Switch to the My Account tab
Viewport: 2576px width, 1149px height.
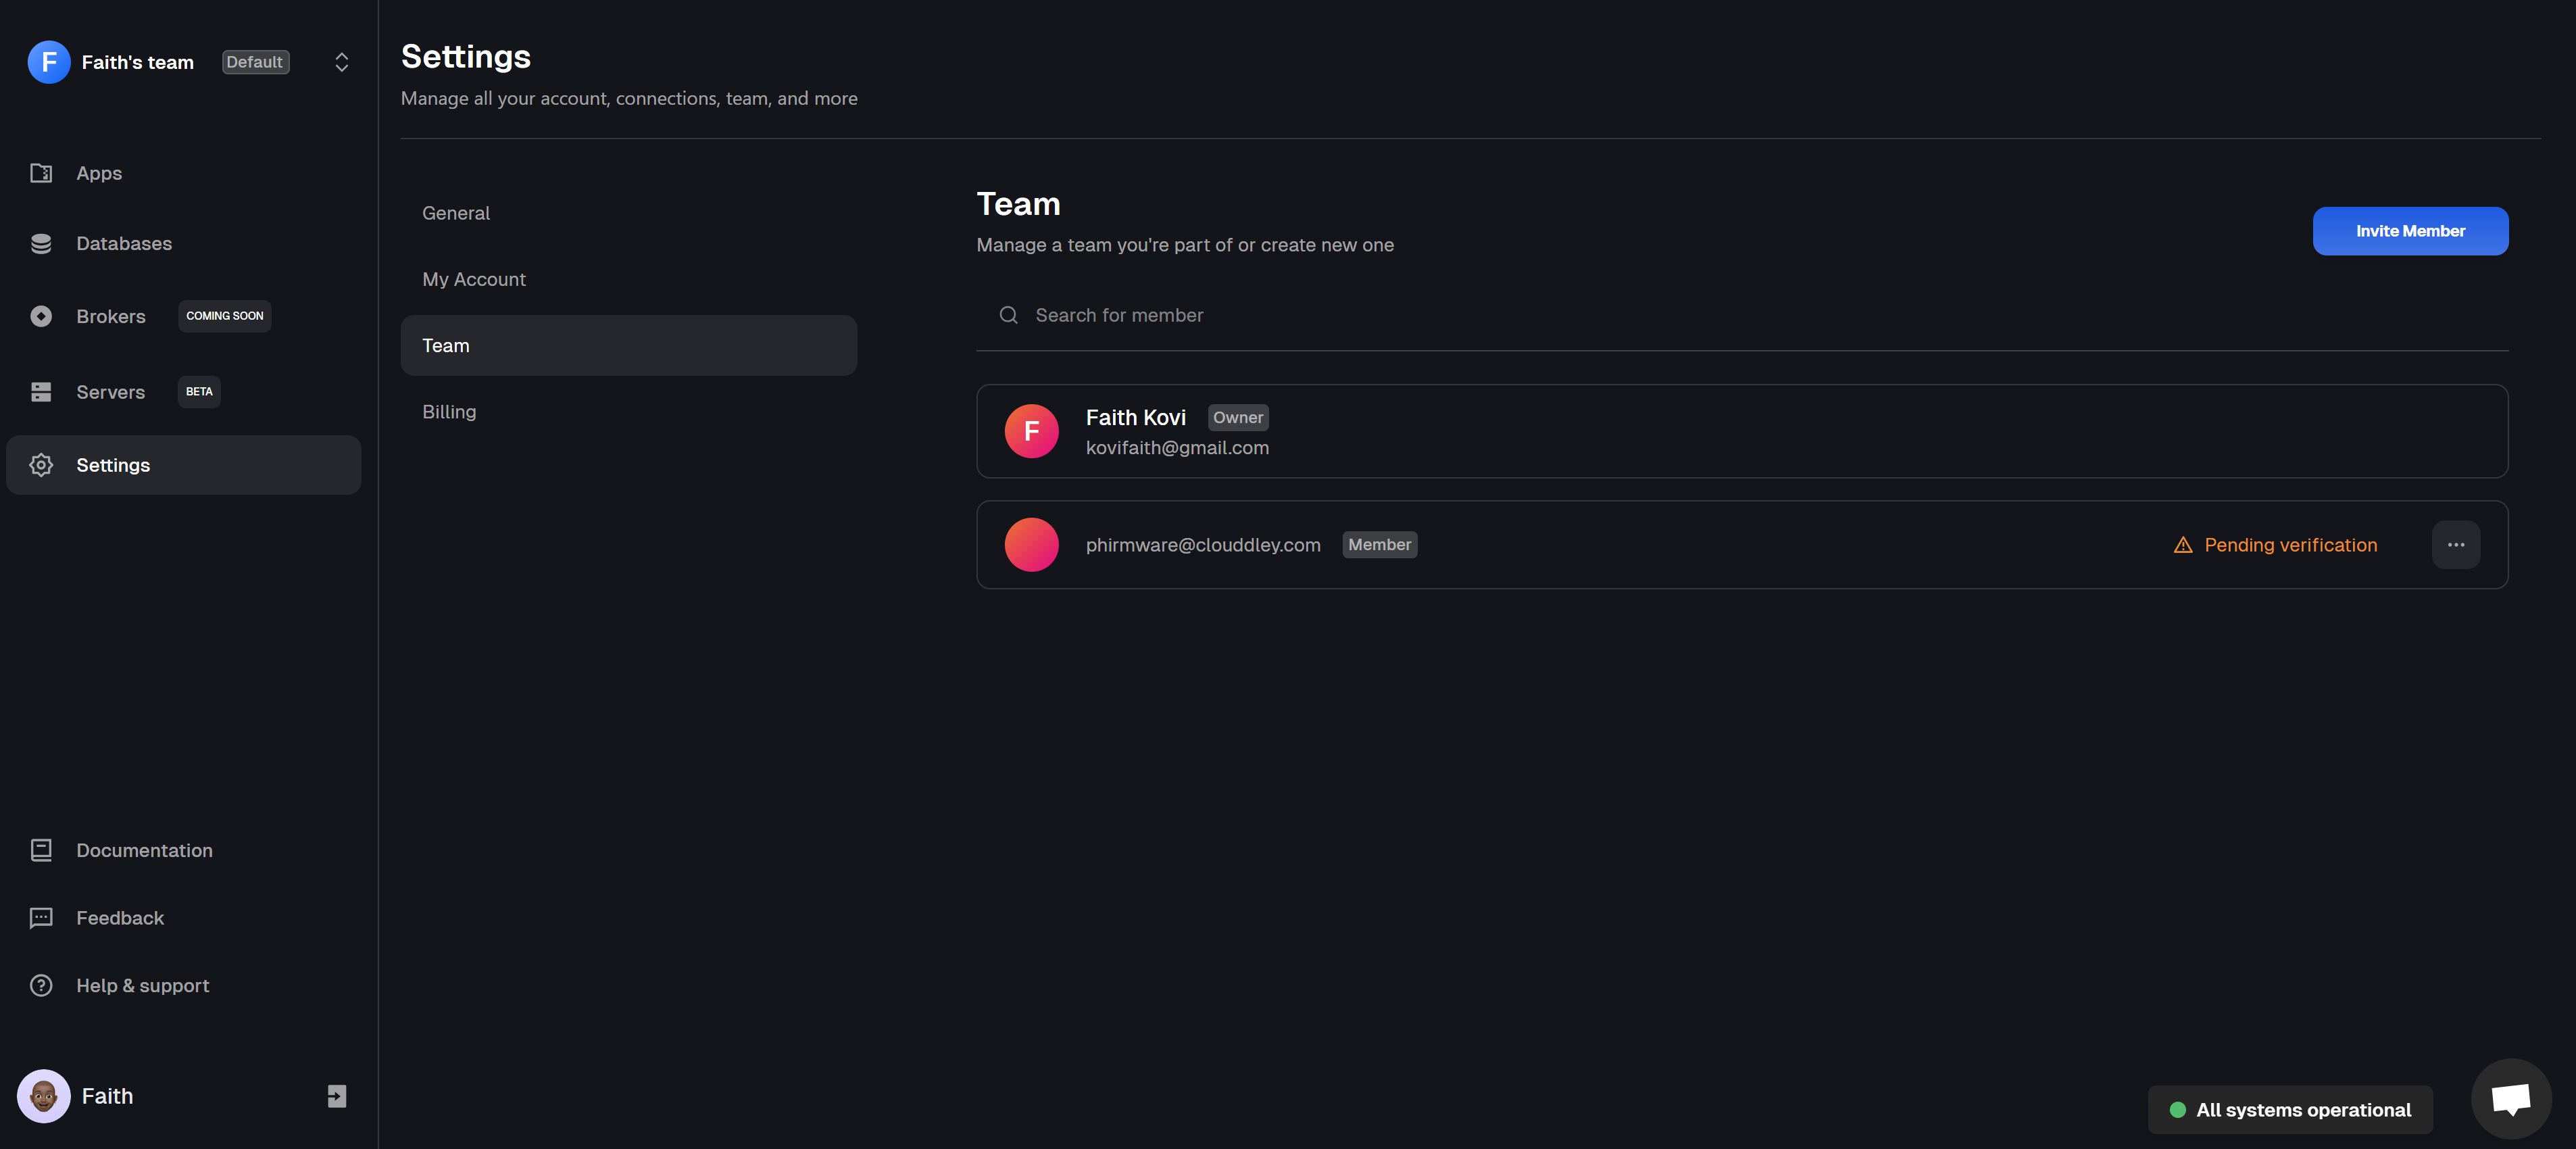click(473, 279)
